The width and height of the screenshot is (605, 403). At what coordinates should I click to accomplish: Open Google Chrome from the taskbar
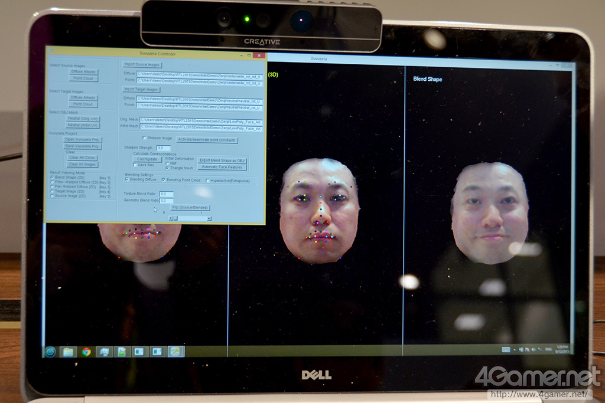coord(86,352)
